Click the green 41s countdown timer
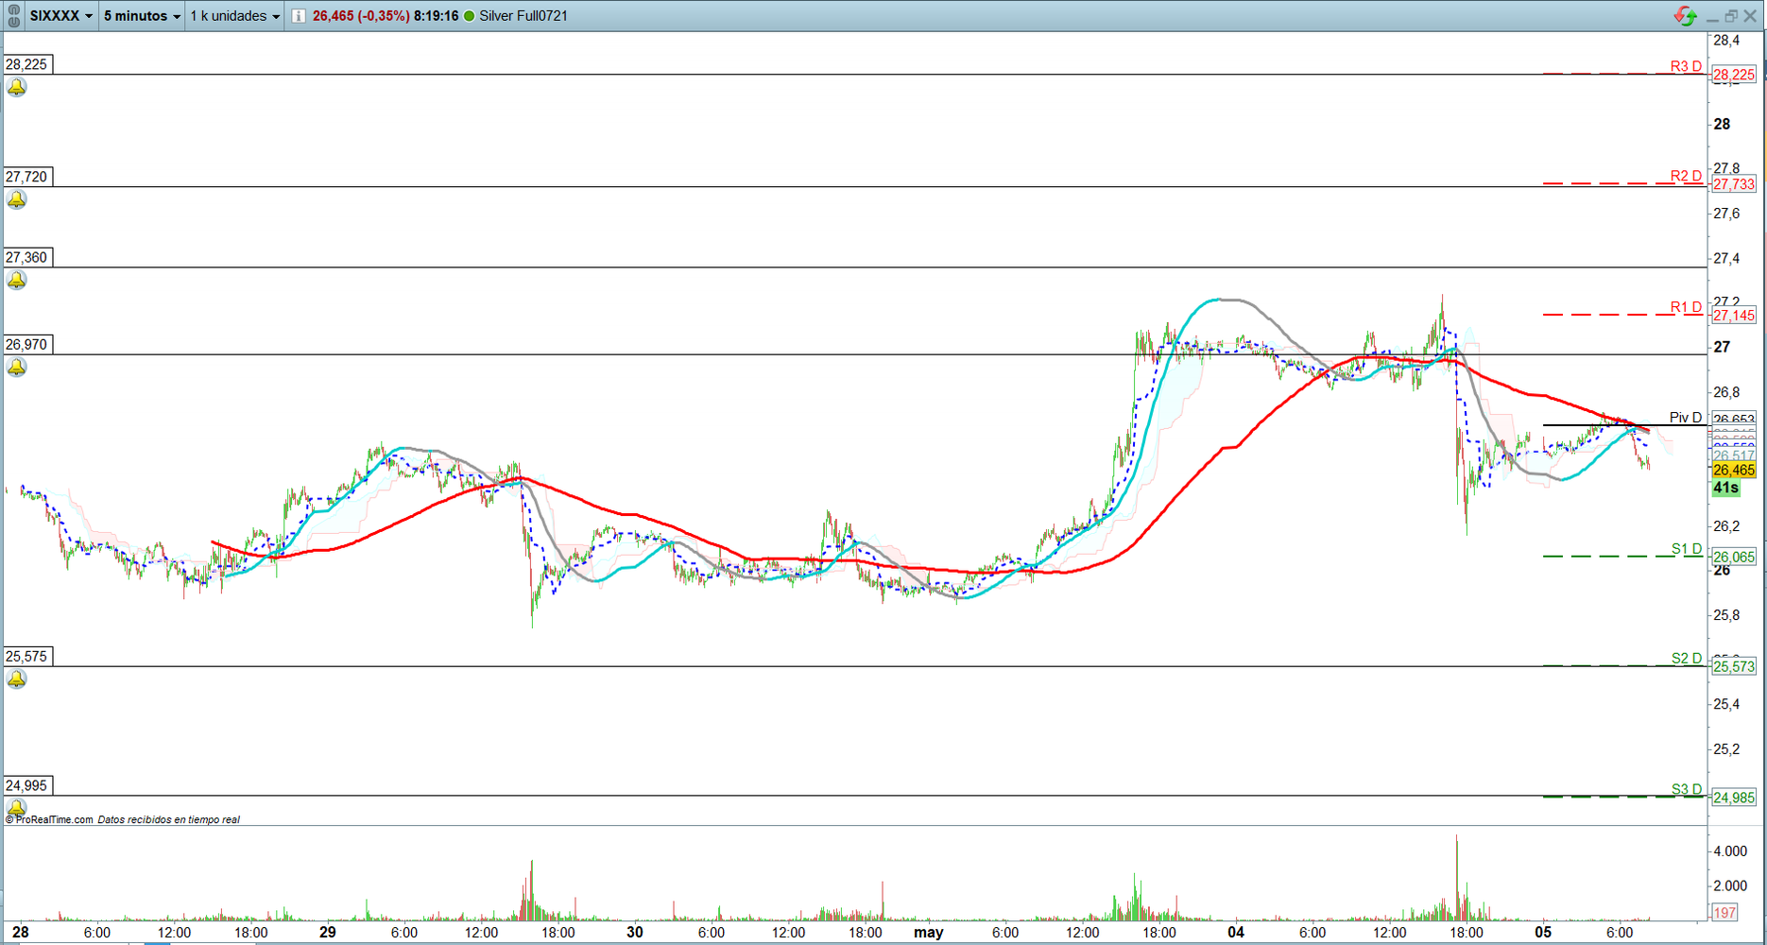This screenshot has height=945, width=1767. point(1725,488)
